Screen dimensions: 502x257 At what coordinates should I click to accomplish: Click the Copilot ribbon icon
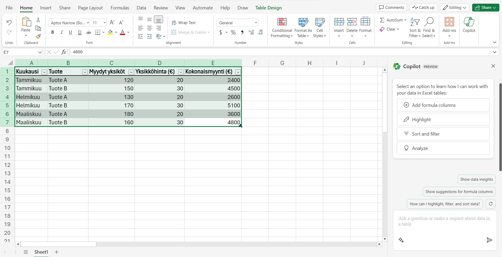pyautogui.click(x=469, y=25)
